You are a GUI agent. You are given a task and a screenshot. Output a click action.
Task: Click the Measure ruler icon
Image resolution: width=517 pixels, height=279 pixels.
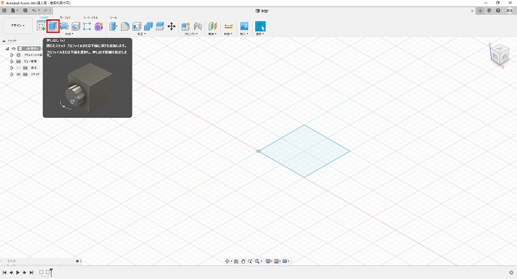click(228, 26)
